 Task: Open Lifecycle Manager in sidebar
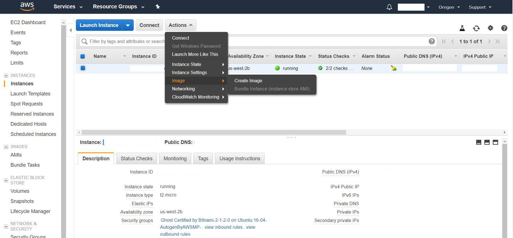point(30,211)
